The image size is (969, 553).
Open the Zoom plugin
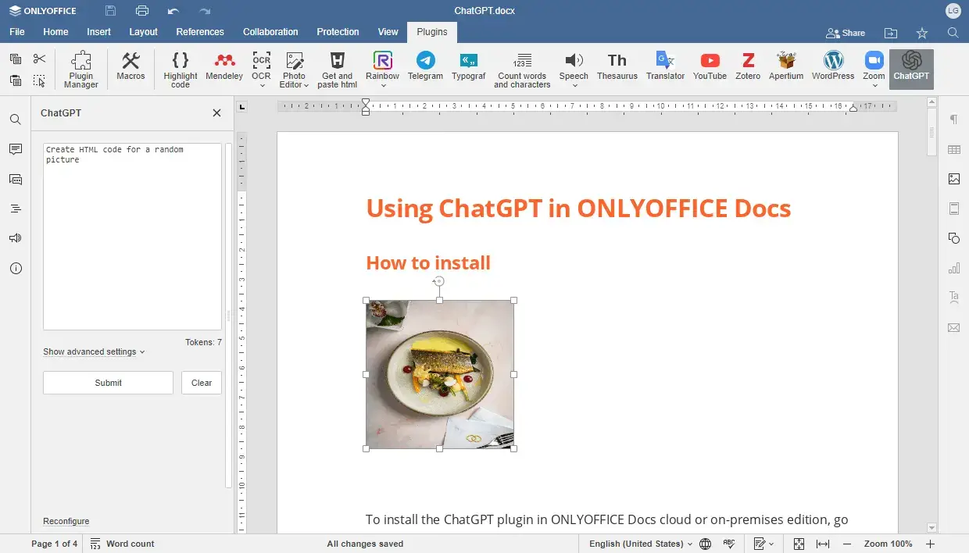click(x=874, y=66)
